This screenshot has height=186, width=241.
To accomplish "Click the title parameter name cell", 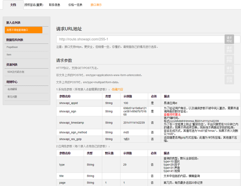I will click(x=70, y=176).
